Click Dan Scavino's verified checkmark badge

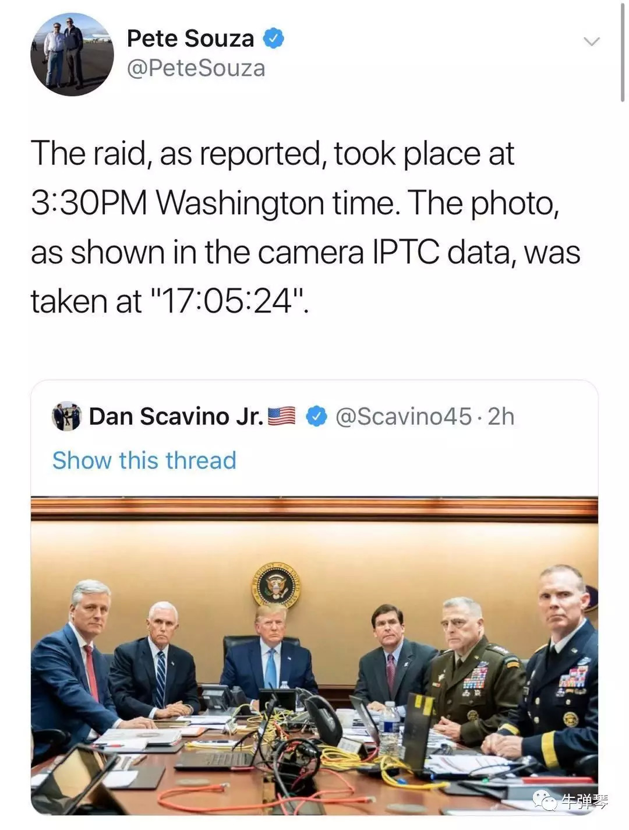coord(317,416)
